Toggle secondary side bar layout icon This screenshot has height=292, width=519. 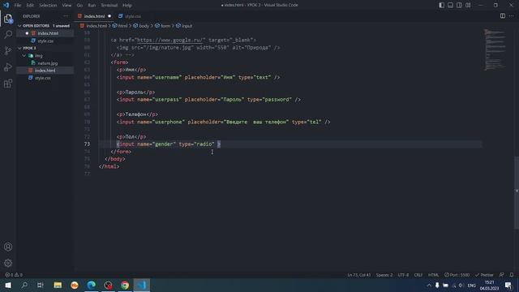tap(460, 5)
